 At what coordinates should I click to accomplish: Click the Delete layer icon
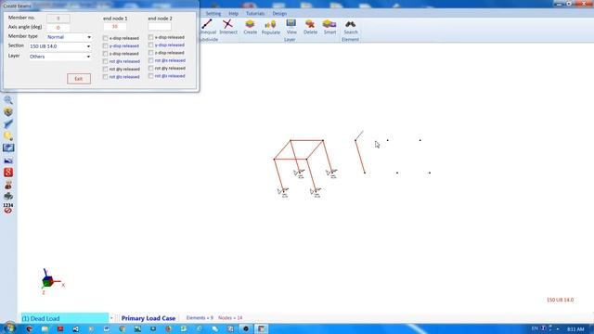pos(310,24)
